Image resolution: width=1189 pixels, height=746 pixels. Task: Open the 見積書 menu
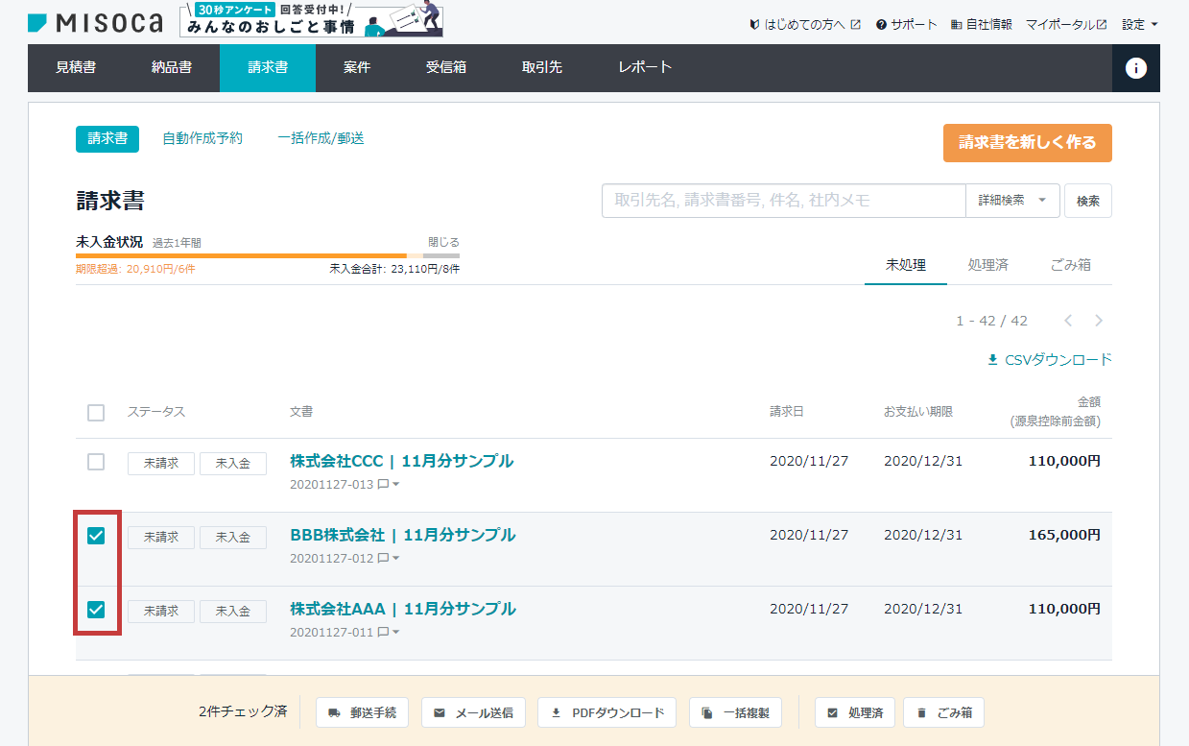coord(76,68)
